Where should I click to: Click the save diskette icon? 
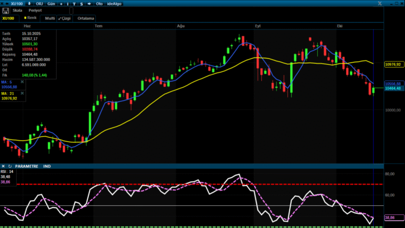click(6, 10)
